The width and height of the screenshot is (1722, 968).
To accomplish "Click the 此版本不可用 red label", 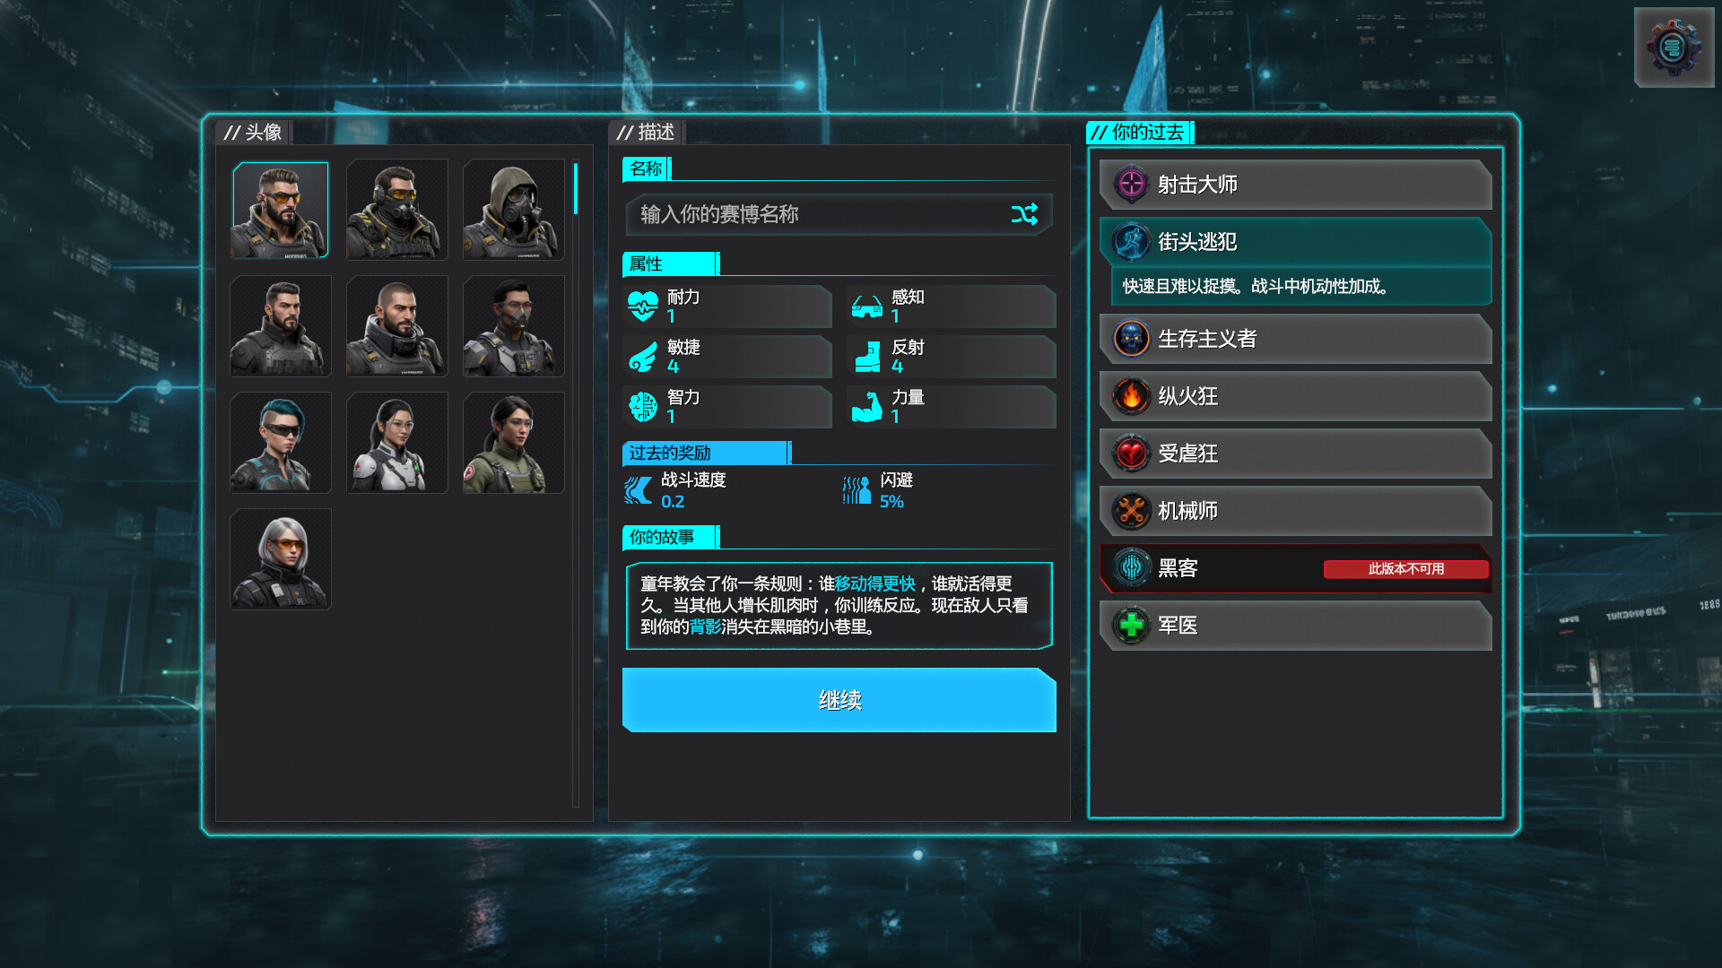I will [1405, 569].
